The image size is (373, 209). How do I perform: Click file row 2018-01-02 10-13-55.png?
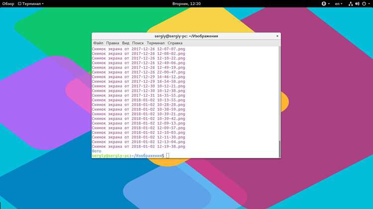pyautogui.click(x=138, y=100)
